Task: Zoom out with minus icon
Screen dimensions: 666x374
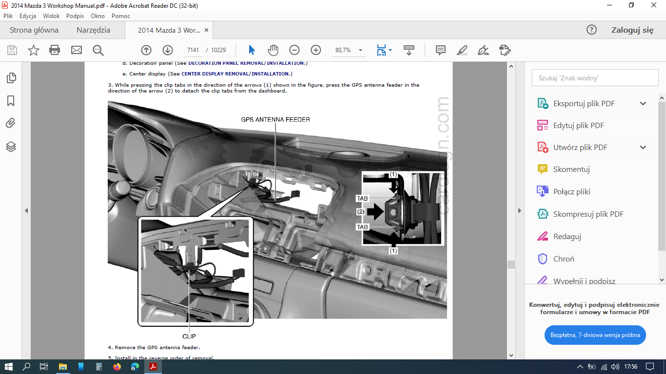Action: tap(294, 50)
